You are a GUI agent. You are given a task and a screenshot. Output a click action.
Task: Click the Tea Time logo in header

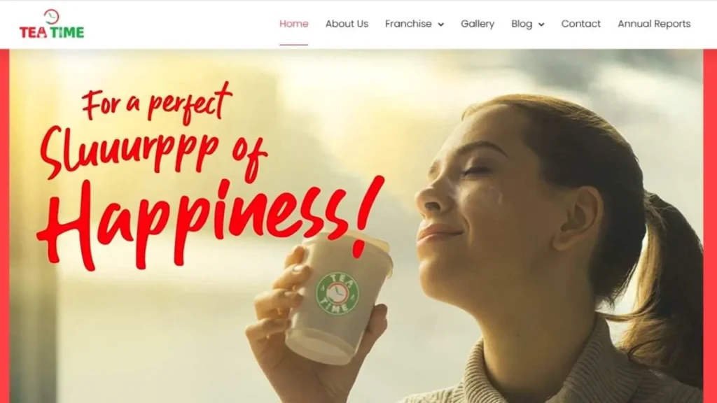click(52, 24)
